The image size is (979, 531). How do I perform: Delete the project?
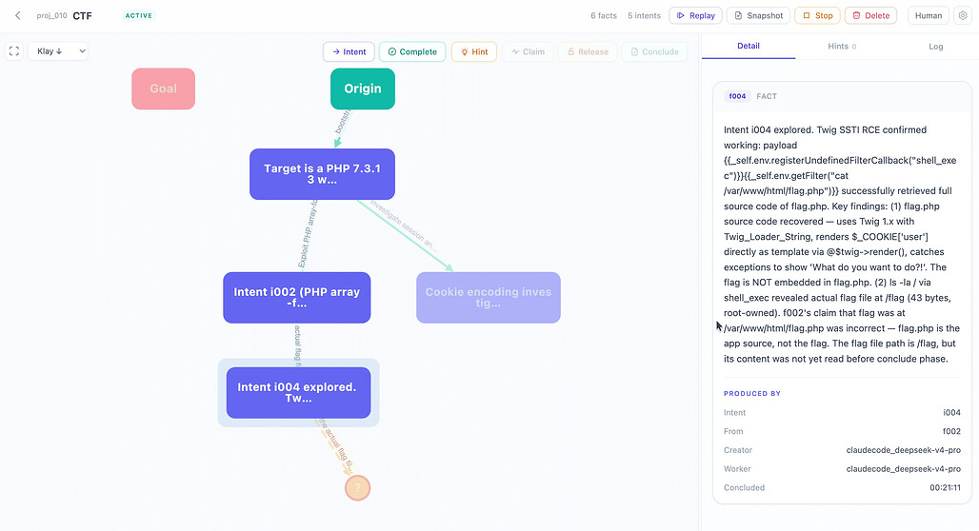(x=871, y=15)
